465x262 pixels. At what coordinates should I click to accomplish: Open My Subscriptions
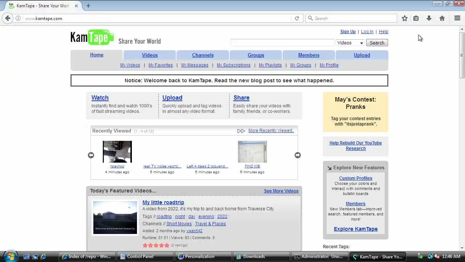(234, 65)
